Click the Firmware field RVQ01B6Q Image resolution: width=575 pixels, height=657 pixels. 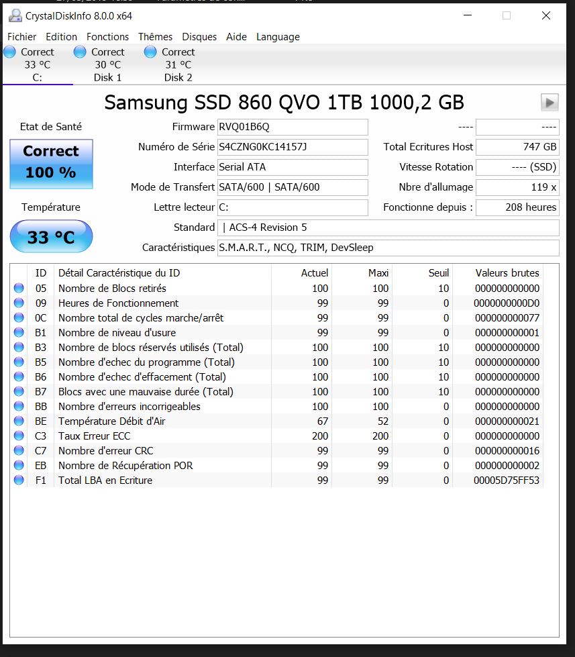click(293, 127)
